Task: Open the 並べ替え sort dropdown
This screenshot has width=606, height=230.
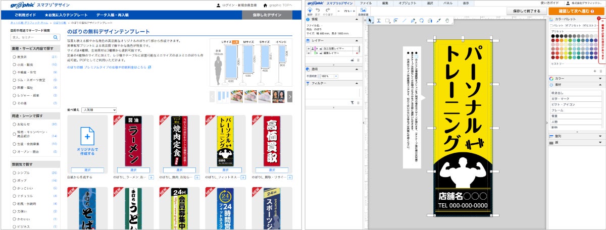Action: pyautogui.click(x=99, y=109)
